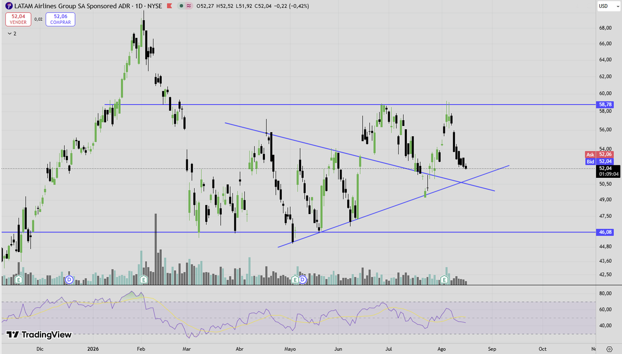
Task: Click the 2026 label on time axis
Action: [92, 349]
